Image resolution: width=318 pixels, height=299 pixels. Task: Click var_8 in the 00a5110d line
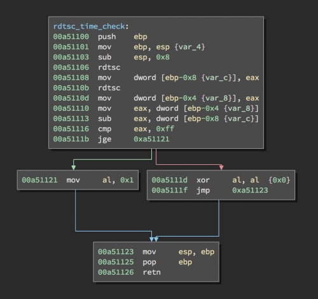click(x=217, y=98)
